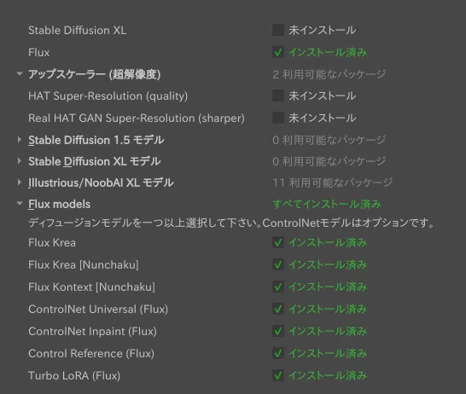Check the Stable Diffusion XL install checkbox

(278, 30)
